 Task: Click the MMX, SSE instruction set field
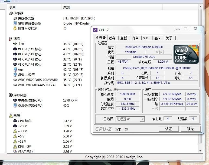[x=157, y=83]
